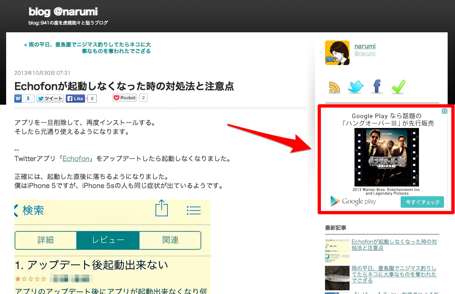Click the fish photo recent post thumbnail
Image resolution: width=455 pixels, height=294 pixels.
click(337, 278)
